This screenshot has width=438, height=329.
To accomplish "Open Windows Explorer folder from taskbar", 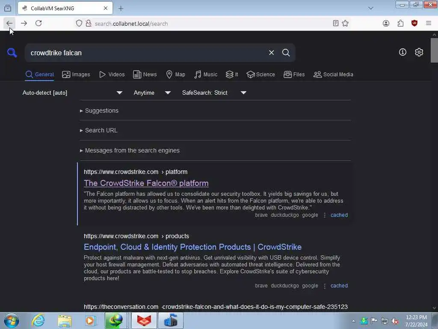I will [65, 320].
